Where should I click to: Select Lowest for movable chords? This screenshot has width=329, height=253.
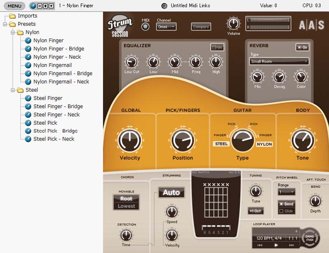click(126, 206)
